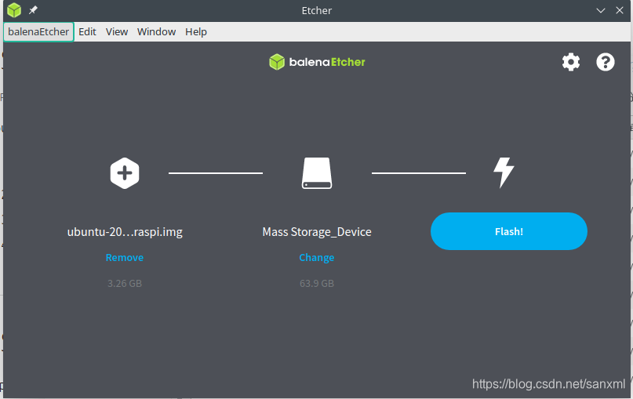Click the balenaEtcher logo in header
This screenshot has height=399, width=633.
(317, 62)
